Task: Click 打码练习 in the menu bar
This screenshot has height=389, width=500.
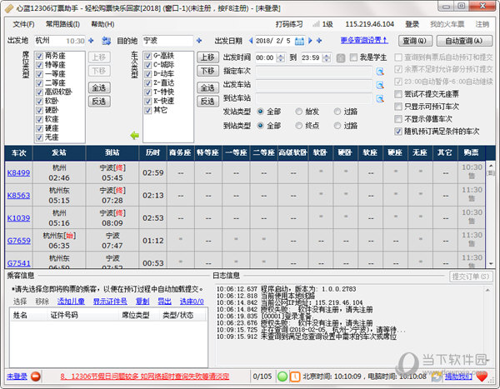Action: click(289, 24)
